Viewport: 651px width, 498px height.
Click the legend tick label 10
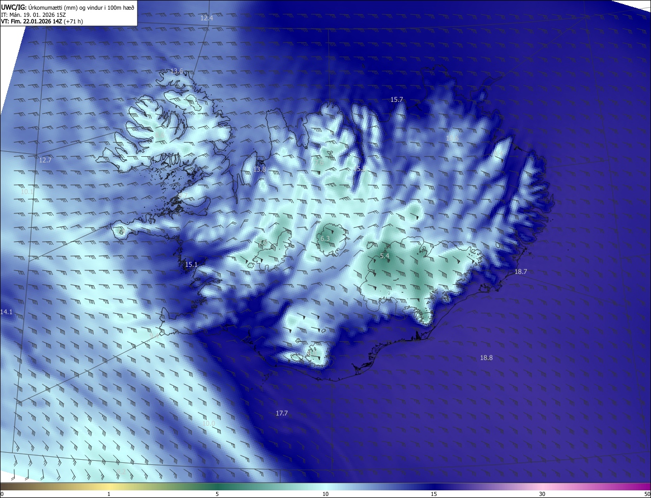325,494
